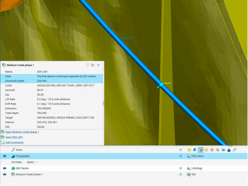248x186 pixels.
Task: Hide Niobium Creek phase 1 layer
Action: tap(5, 175)
